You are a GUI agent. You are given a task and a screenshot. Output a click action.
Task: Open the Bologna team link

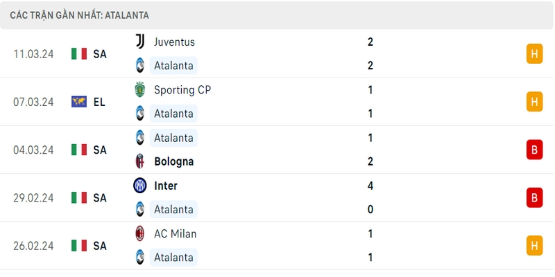point(174,162)
